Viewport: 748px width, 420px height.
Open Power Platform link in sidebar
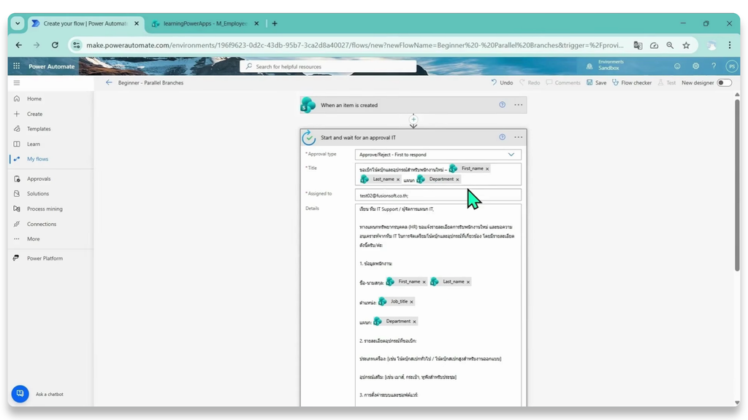tap(45, 259)
